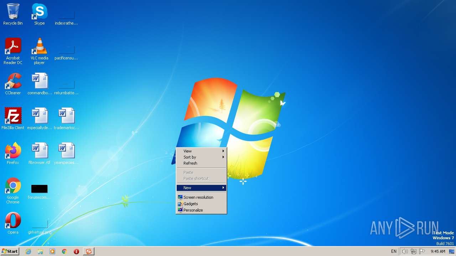Choose Screen resolution from context menu
The height and width of the screenshot is (256, 456).
tap(201, 197)
